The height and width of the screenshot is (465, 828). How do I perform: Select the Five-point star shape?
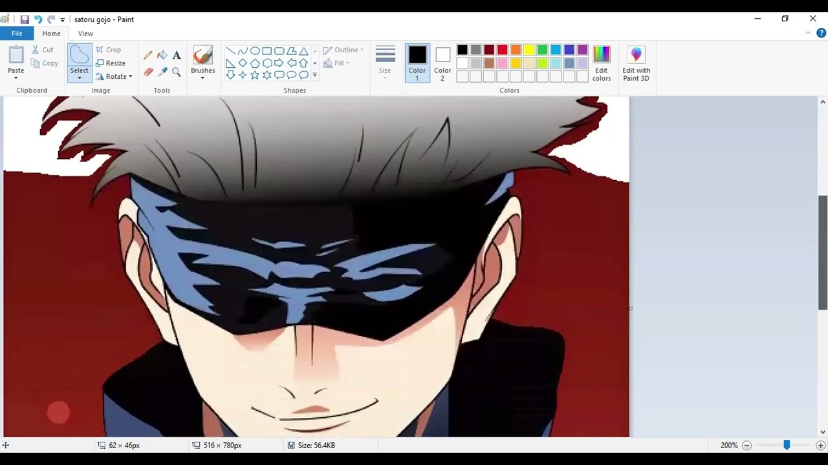tap(255, 75)
